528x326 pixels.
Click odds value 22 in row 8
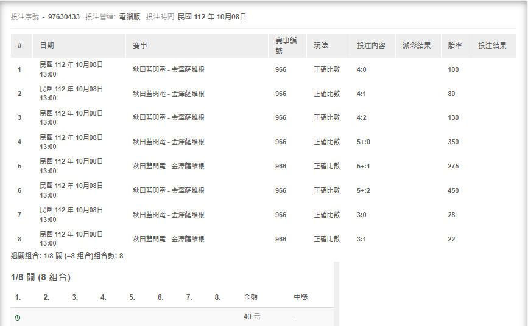point(451,239)
